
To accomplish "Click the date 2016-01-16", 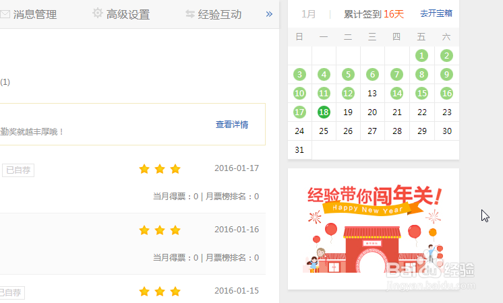I will coord(237,230).
